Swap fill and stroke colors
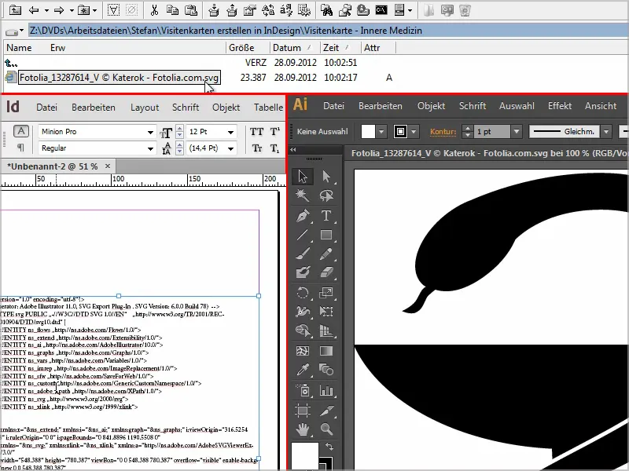 click(329, 447)
